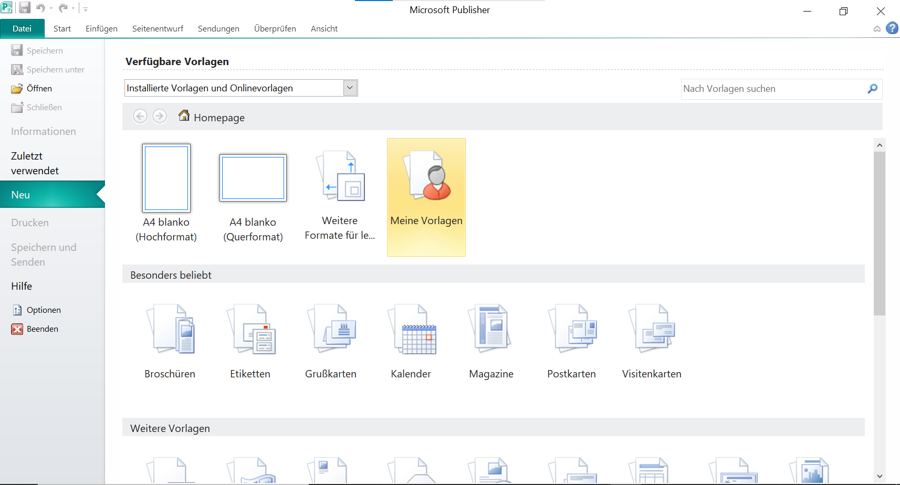Click the template search magnifier icon

click(873, 89)
